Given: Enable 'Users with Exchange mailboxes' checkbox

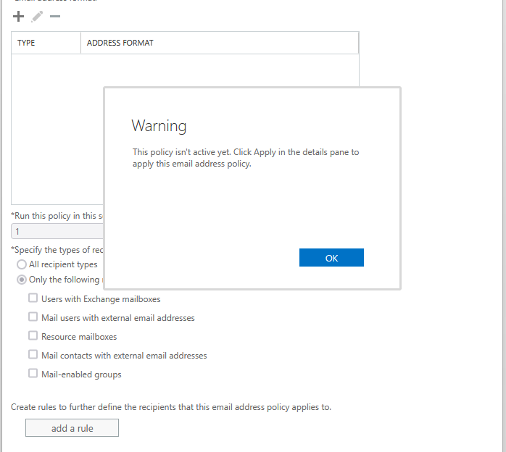Looking at the screenshot, I should [x=33, y=298].
